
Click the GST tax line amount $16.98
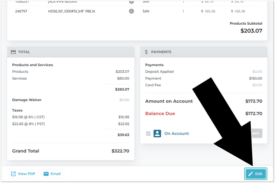(x=124, y=117)
